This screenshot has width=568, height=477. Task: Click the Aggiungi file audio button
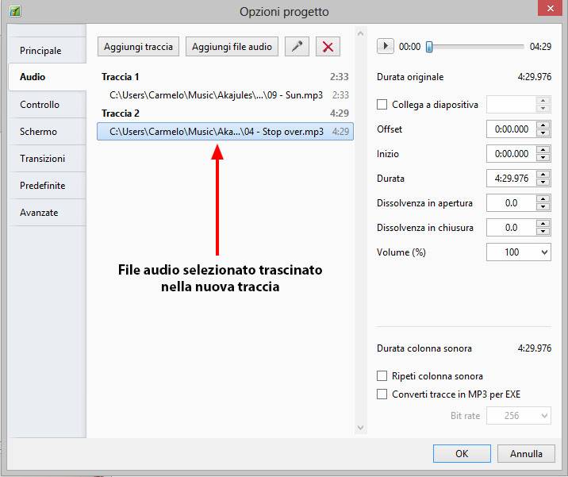click(232, 46)
